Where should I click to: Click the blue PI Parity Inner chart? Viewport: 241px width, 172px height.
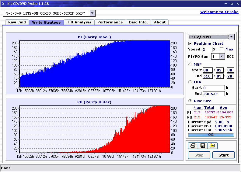pyautogui.click(x=95, y=64)
